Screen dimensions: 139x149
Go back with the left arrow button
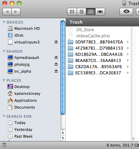point(7,12)
